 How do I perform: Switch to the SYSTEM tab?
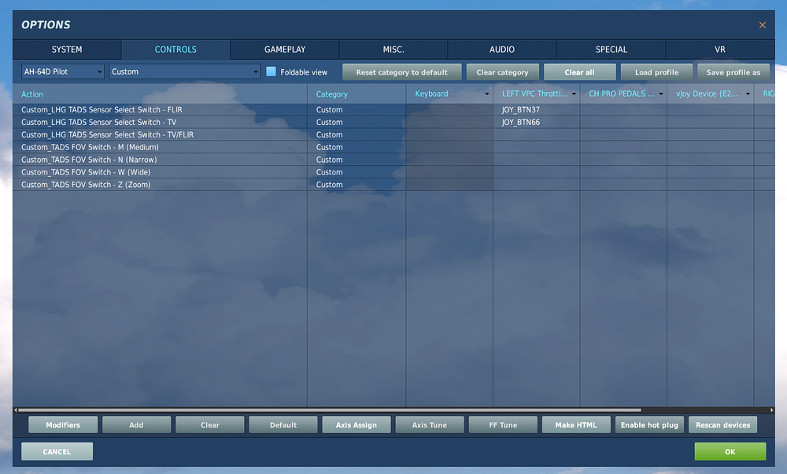point(67,50)
